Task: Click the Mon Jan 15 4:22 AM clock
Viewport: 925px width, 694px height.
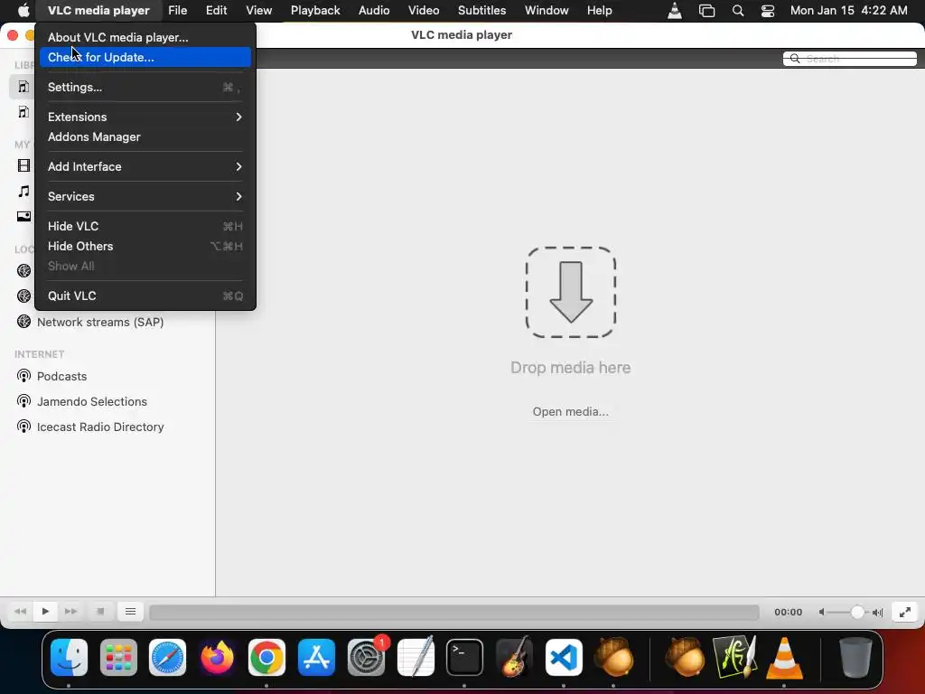Action: (x=848, y=11)
